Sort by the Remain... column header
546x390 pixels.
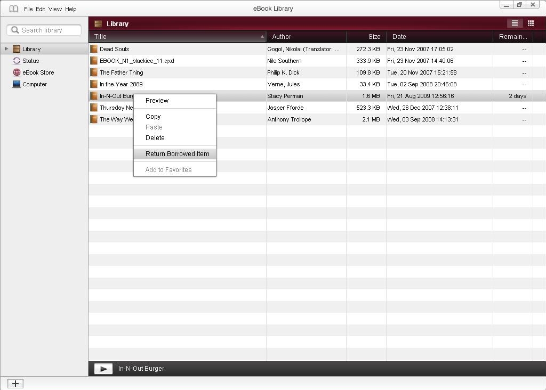513,37
